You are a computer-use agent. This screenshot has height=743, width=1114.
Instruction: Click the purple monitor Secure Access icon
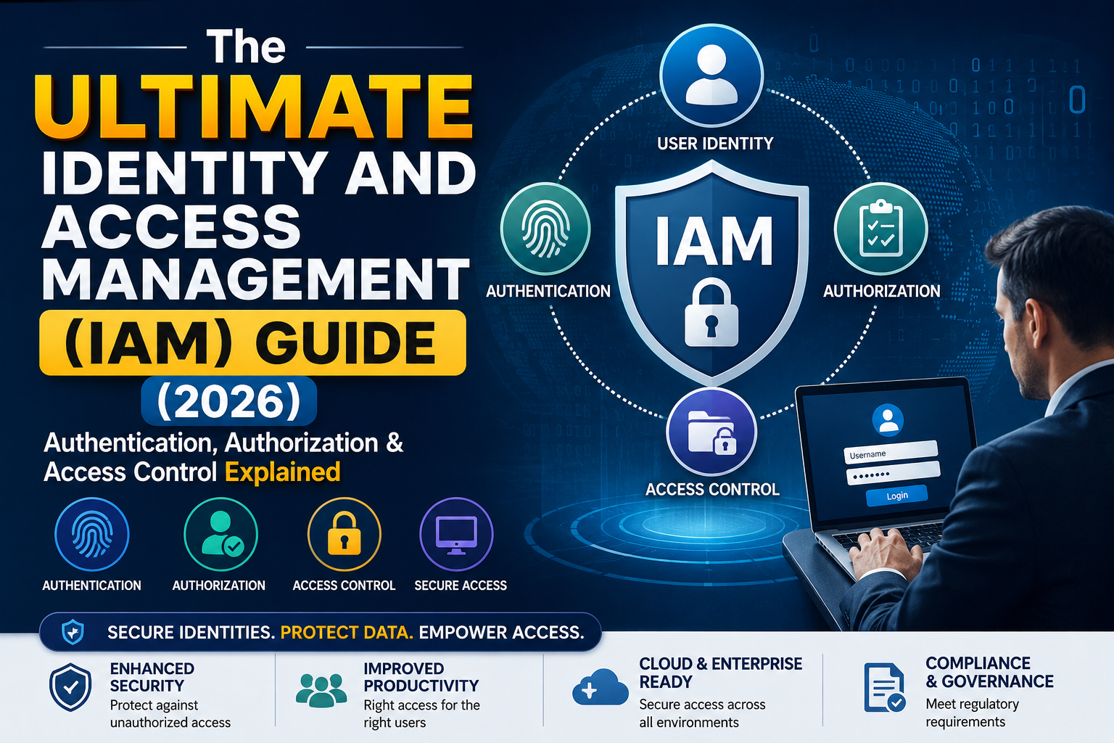456,535
